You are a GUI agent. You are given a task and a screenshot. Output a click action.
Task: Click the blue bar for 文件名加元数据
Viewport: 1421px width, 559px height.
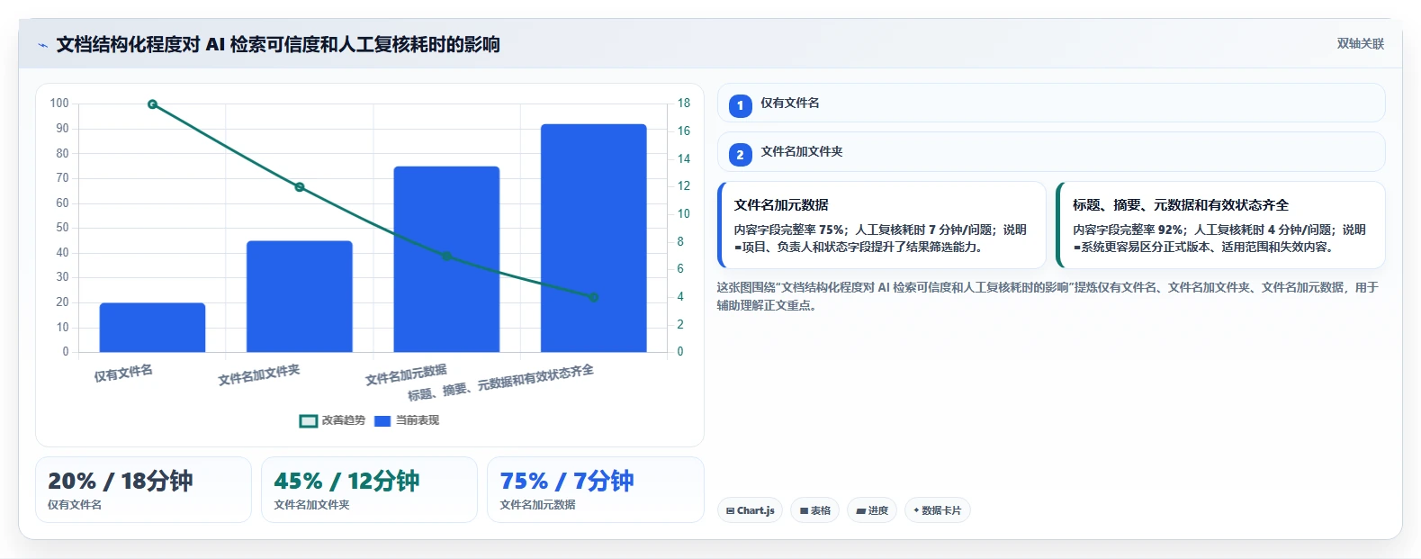(446, 259)
